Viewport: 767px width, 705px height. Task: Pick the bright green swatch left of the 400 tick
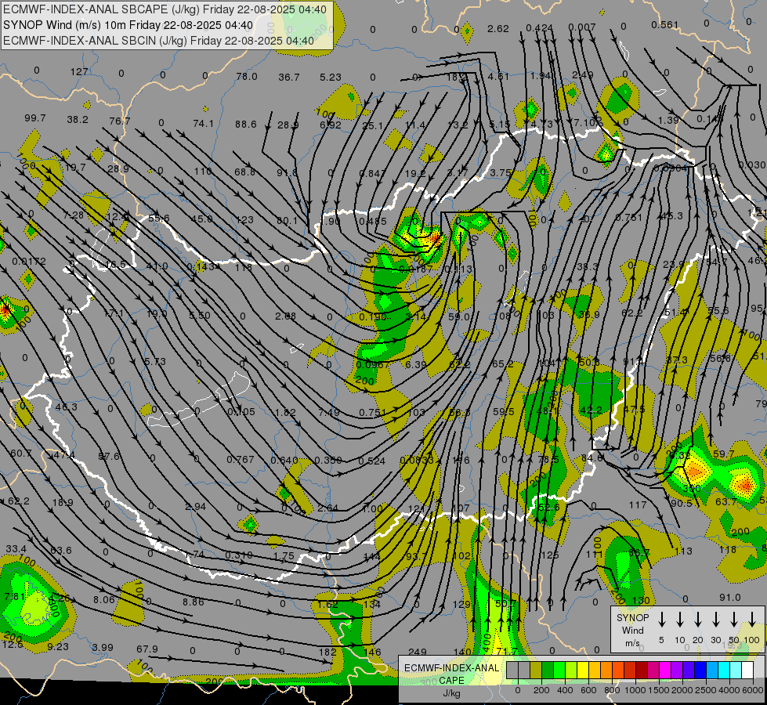(559, 670)
